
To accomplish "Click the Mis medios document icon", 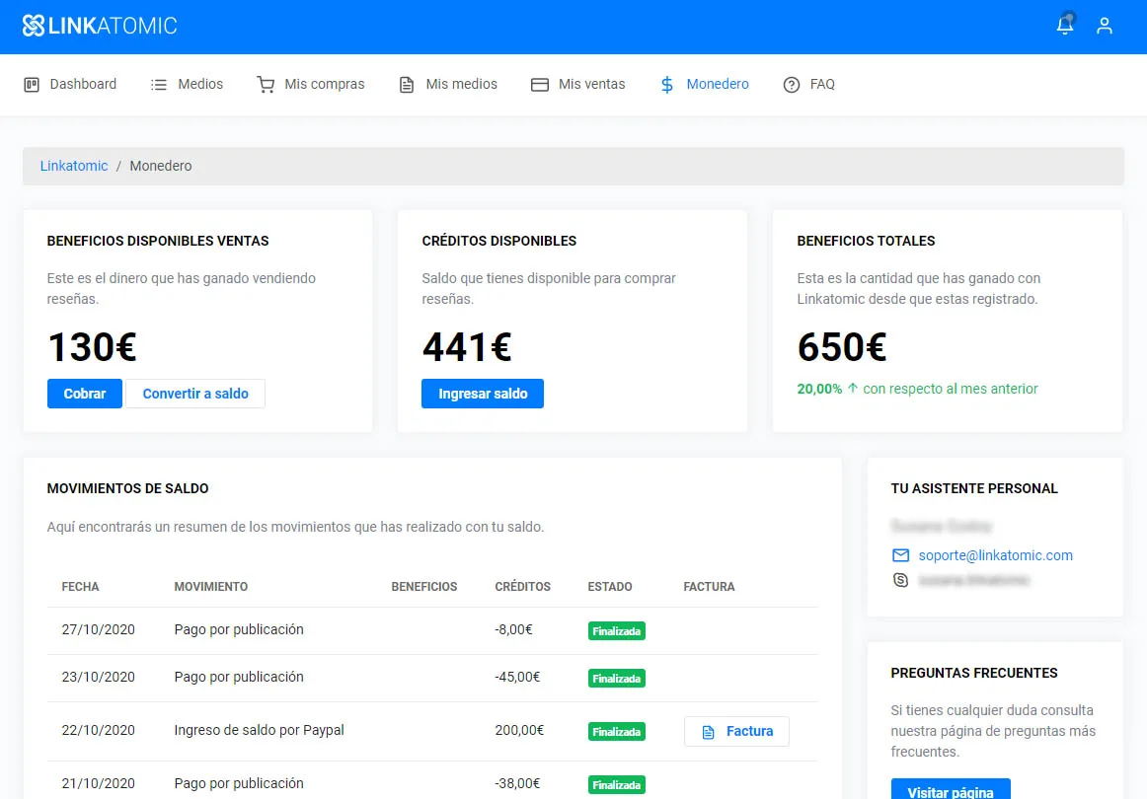I will 406,85.
